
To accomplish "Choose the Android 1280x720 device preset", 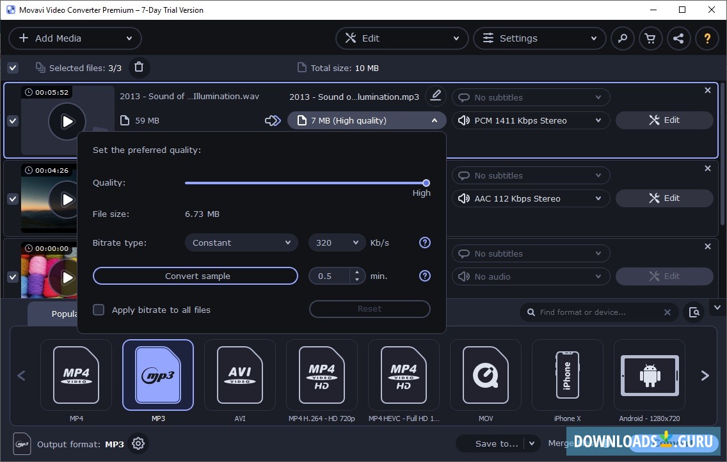I will [x=650, y=375].
